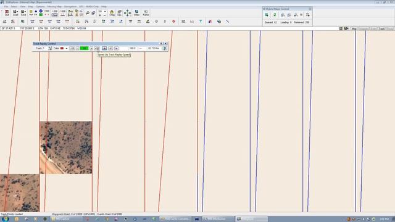Click the Info toolbar icon
Screen dimensions: 395x222
coord(119,13)
